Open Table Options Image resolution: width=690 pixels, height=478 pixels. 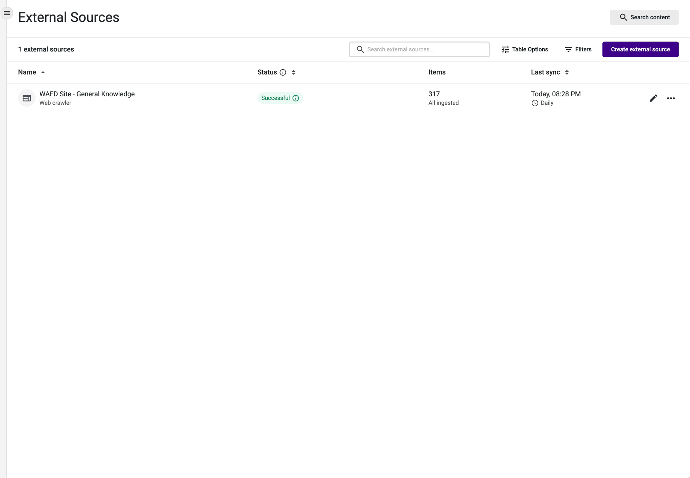click(x=524, y=49)
